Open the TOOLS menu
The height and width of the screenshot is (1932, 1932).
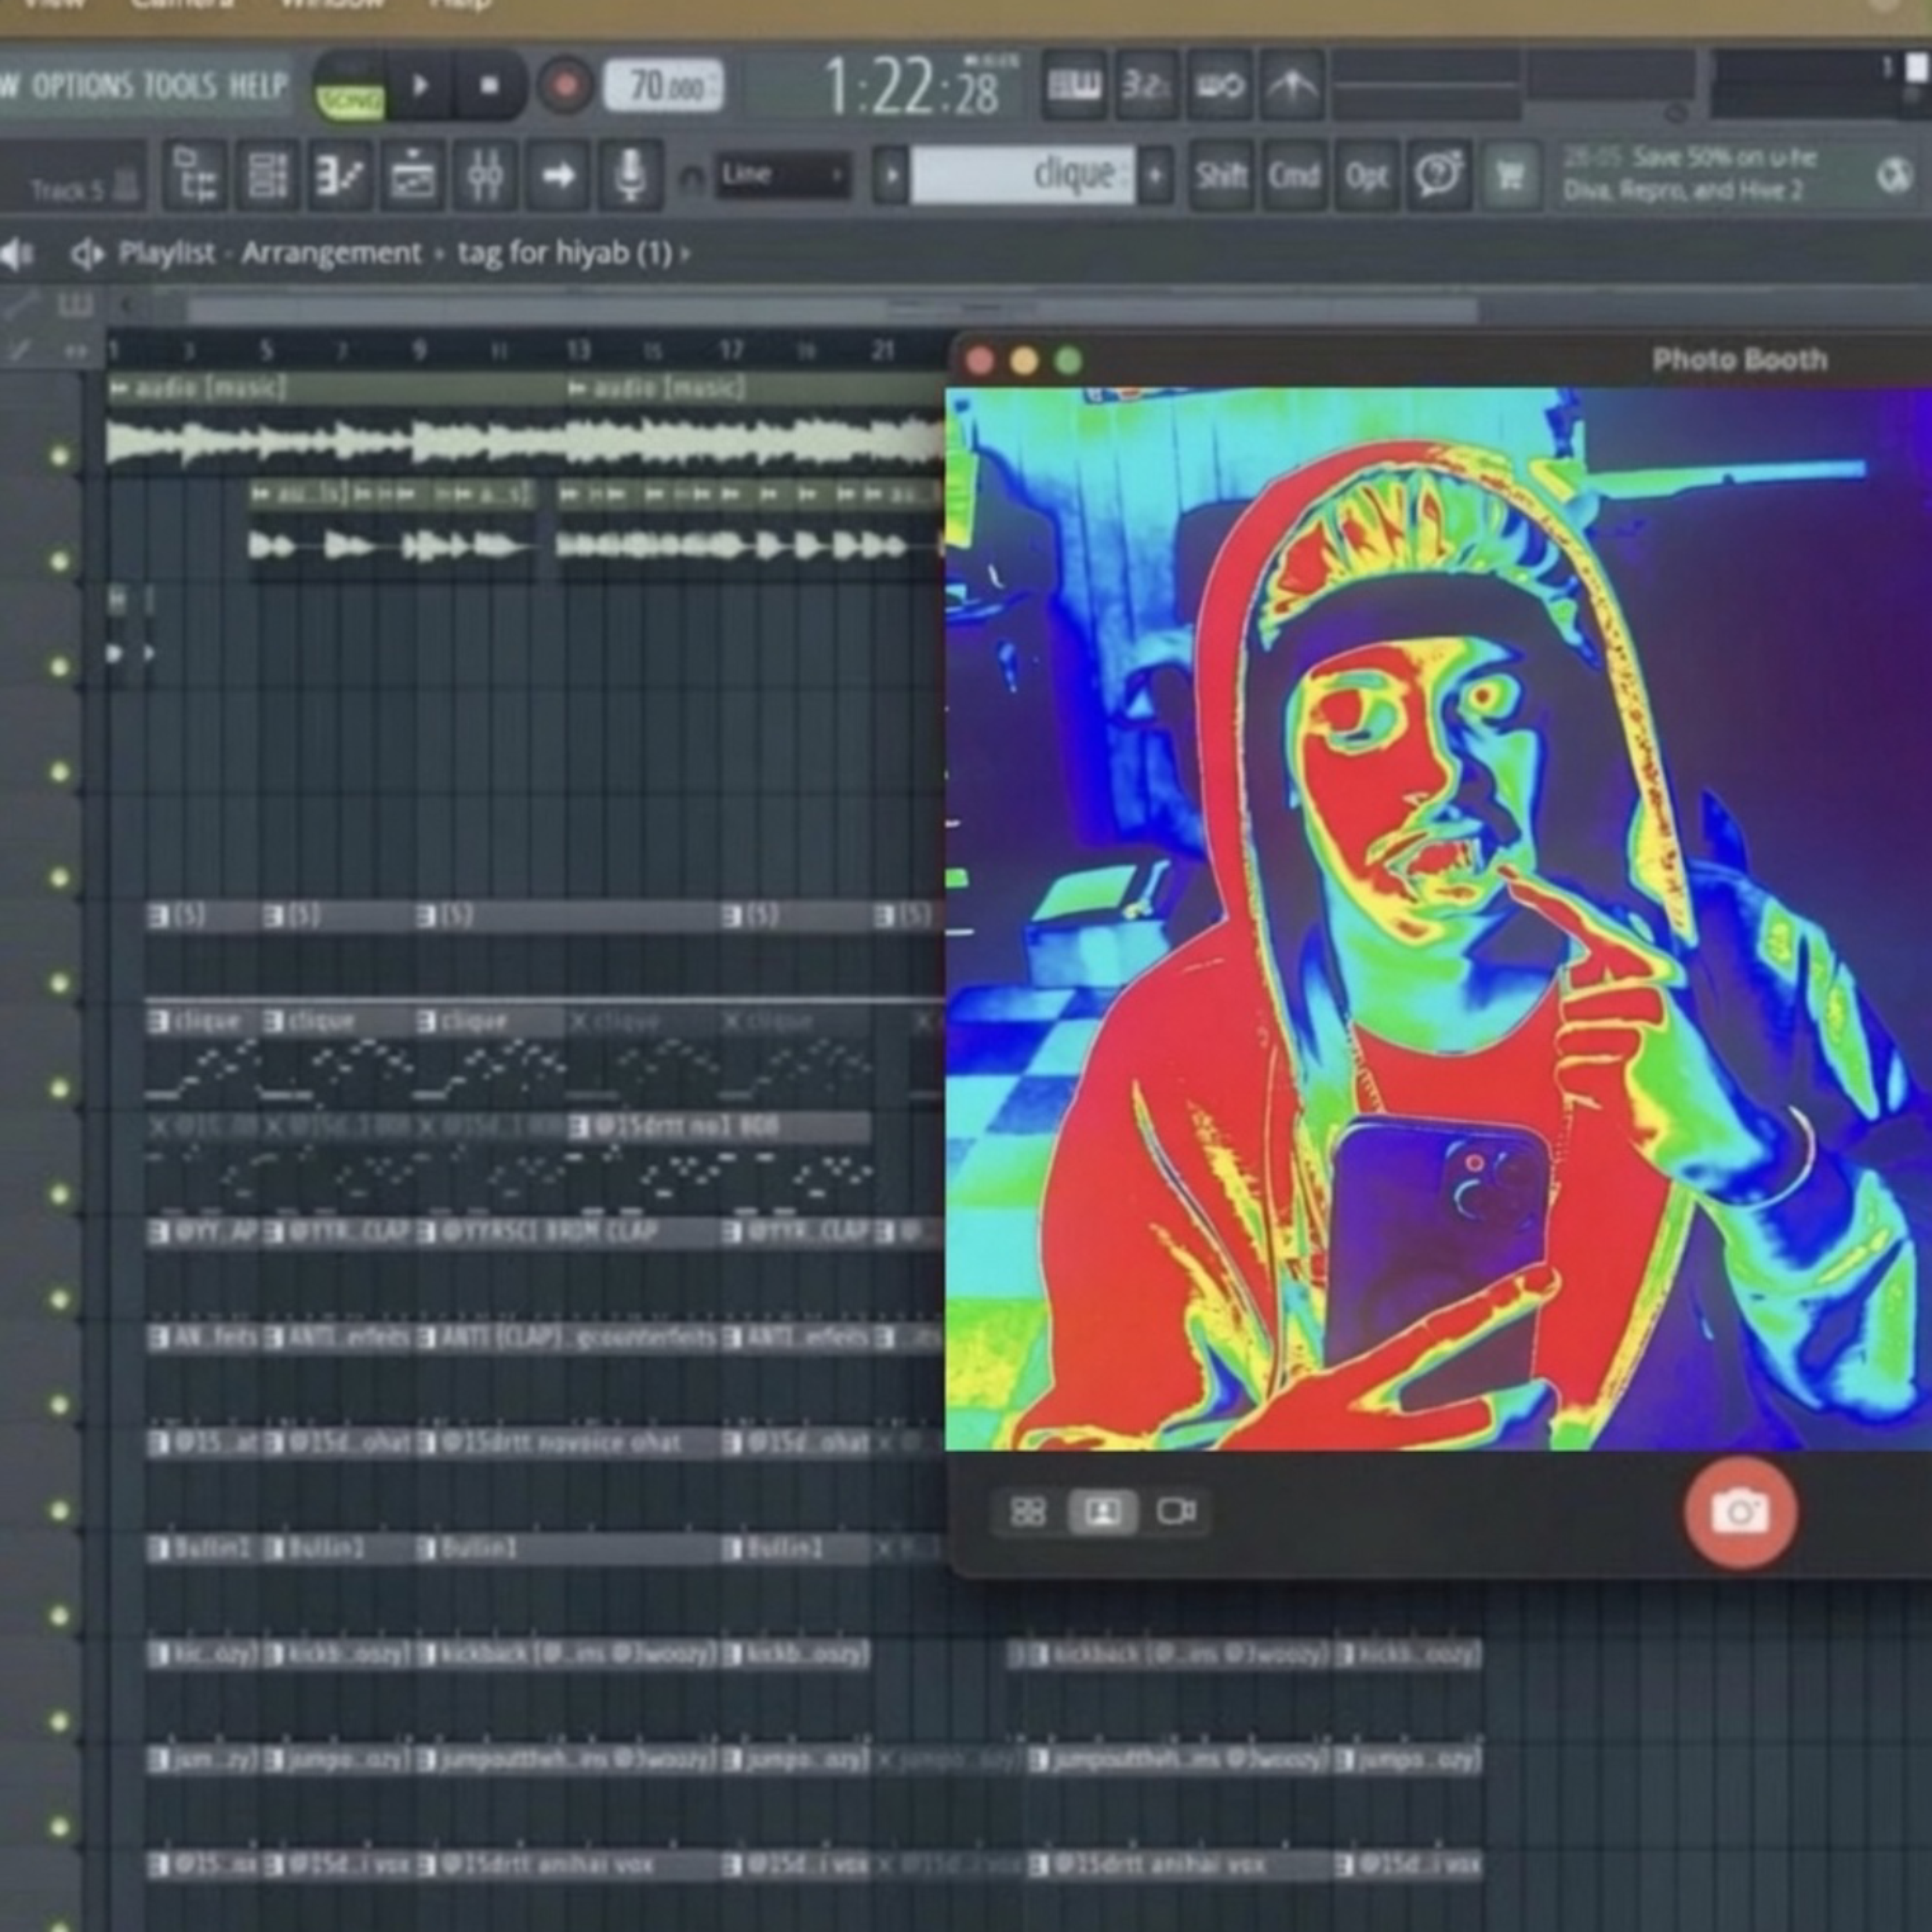[180, 85]
